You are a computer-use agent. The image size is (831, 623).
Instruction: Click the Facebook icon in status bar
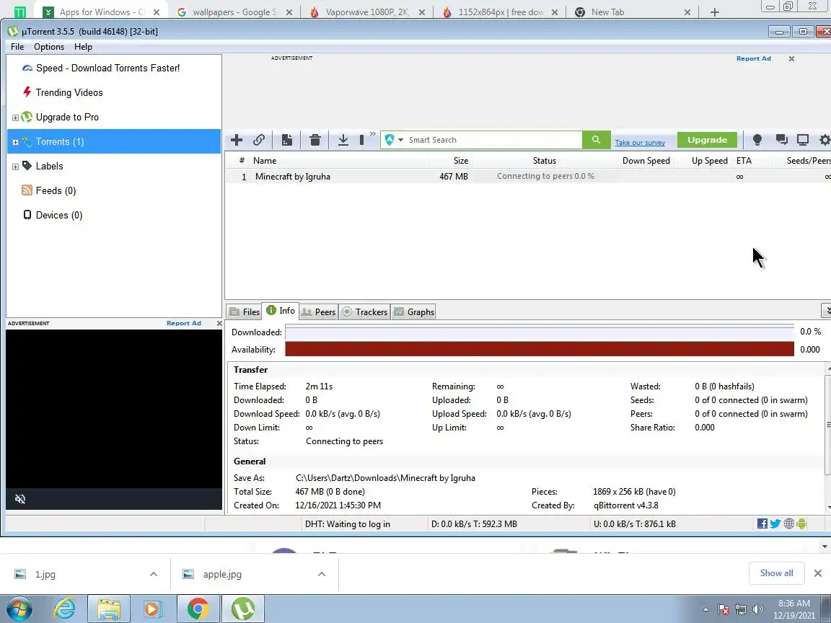tap(762, 524)
